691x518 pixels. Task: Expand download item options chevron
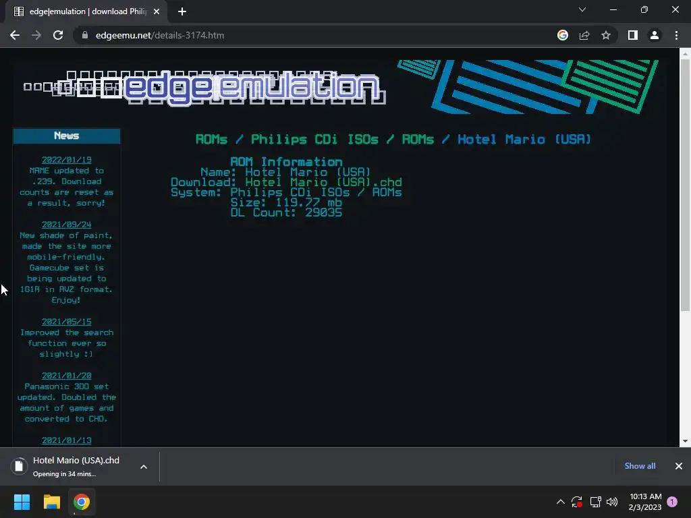(144, 467)
